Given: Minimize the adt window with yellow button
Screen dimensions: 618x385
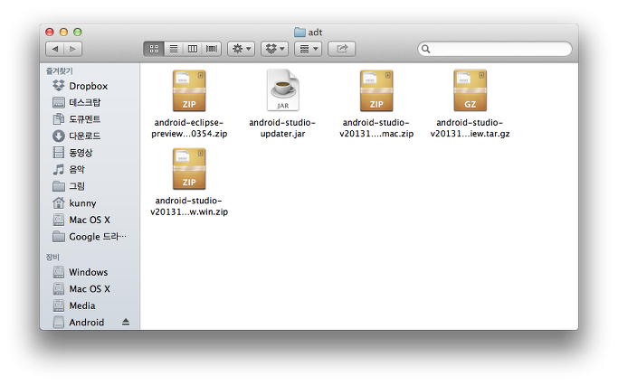Looking at the screenshot, I should click(63, 32).
